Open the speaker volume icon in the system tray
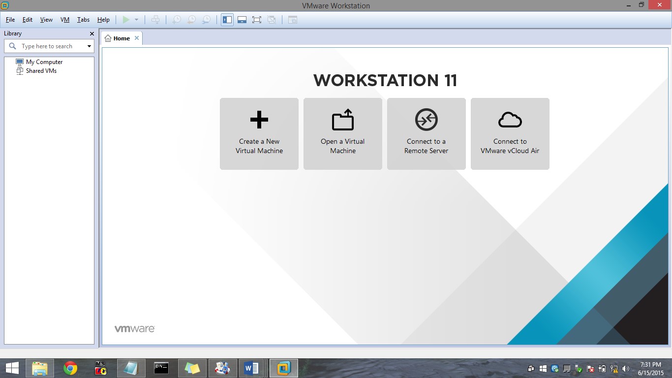The image size is (672, 378). [626, 368]
